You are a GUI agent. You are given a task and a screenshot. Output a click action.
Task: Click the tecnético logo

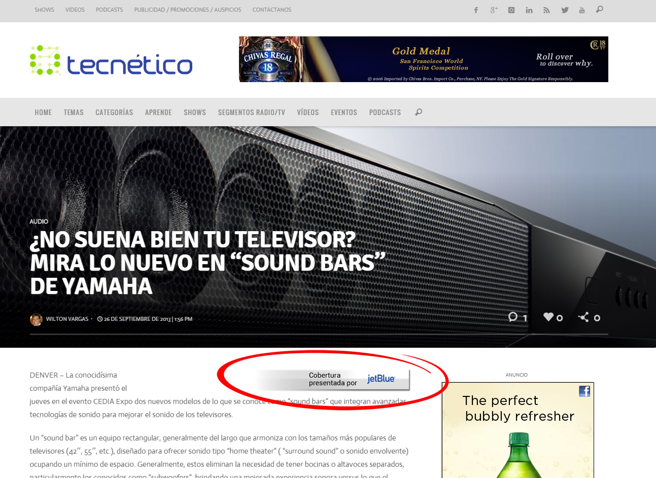(x=111, y=60)
